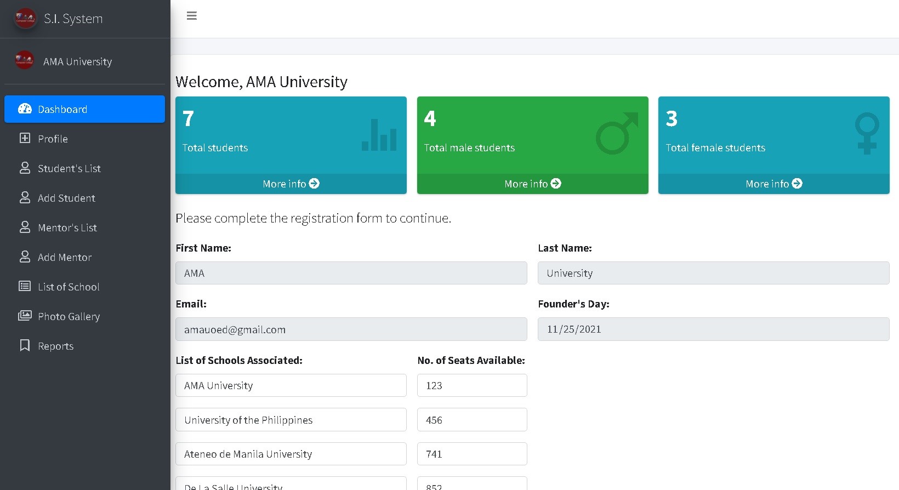
Task: Click the Photo Gallery images icon
Action: pyautogui.click(x=25, y=316)
